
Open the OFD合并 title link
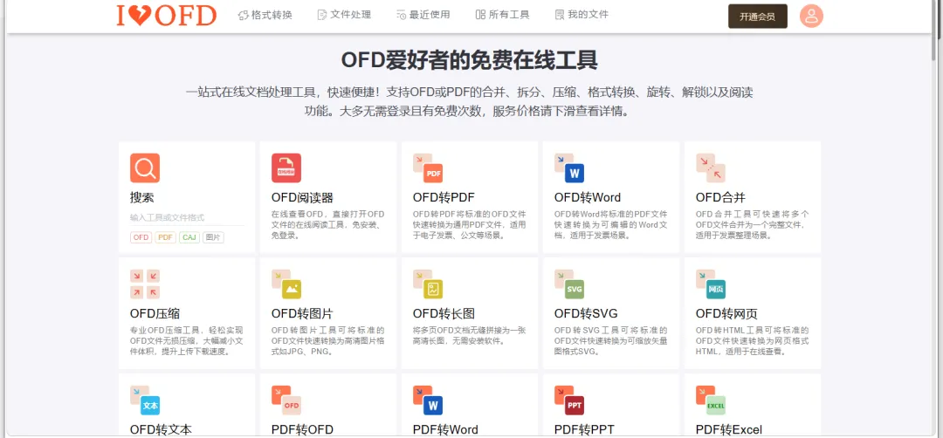click(x=720, y=198)
